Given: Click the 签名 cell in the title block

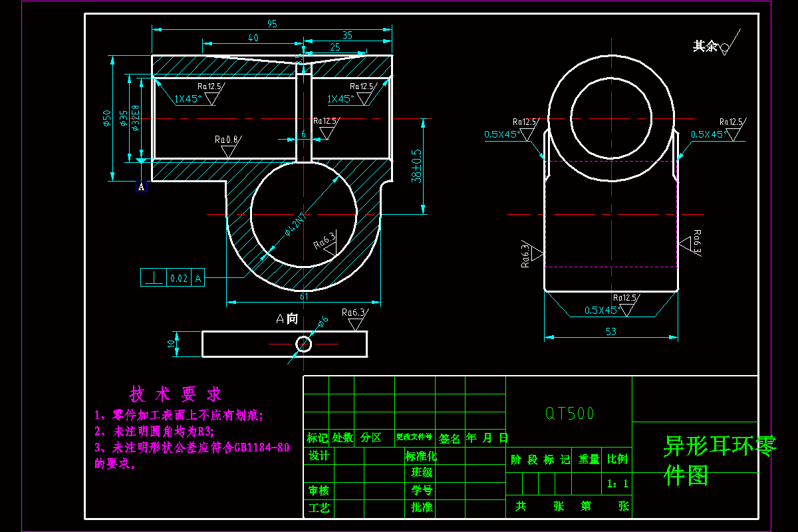Looking at the screenshot, I should tap(449, 440).
